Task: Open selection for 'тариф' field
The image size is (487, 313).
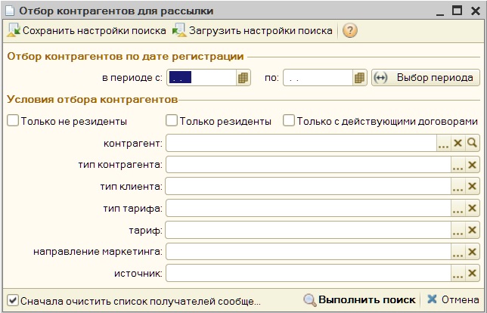Action: [x=458, y=230]
